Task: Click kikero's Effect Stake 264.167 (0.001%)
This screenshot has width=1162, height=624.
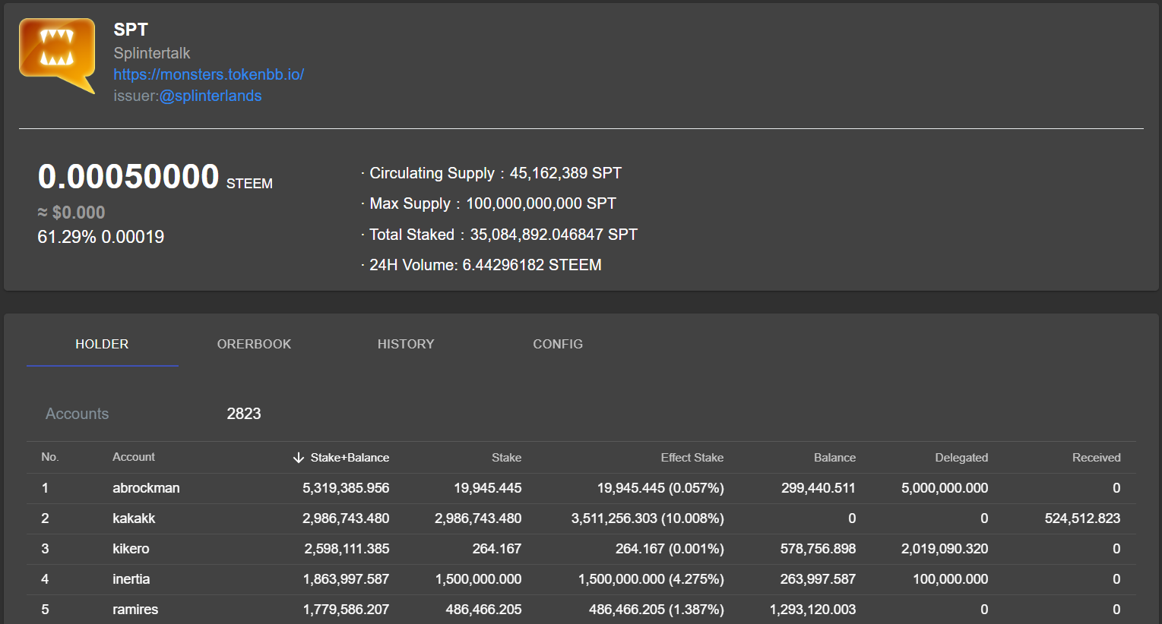Action: coord(670,549)
